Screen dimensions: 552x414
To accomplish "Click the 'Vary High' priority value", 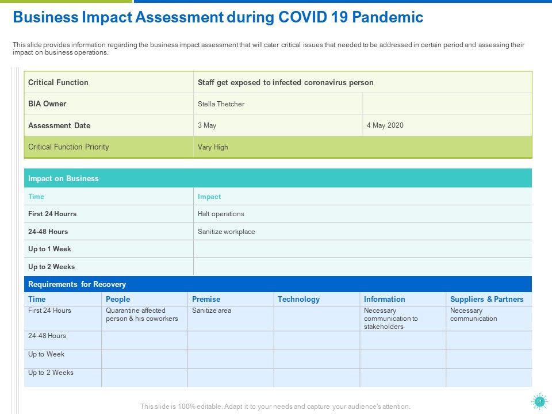I will 213,147.
